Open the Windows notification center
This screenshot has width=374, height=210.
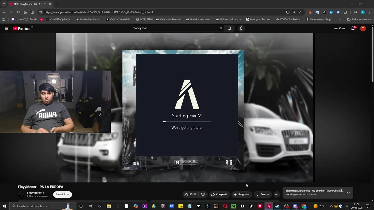click(x=368, y=206)
